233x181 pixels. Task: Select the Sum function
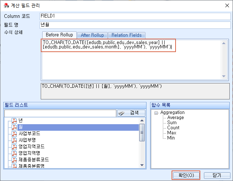(172, 122)
